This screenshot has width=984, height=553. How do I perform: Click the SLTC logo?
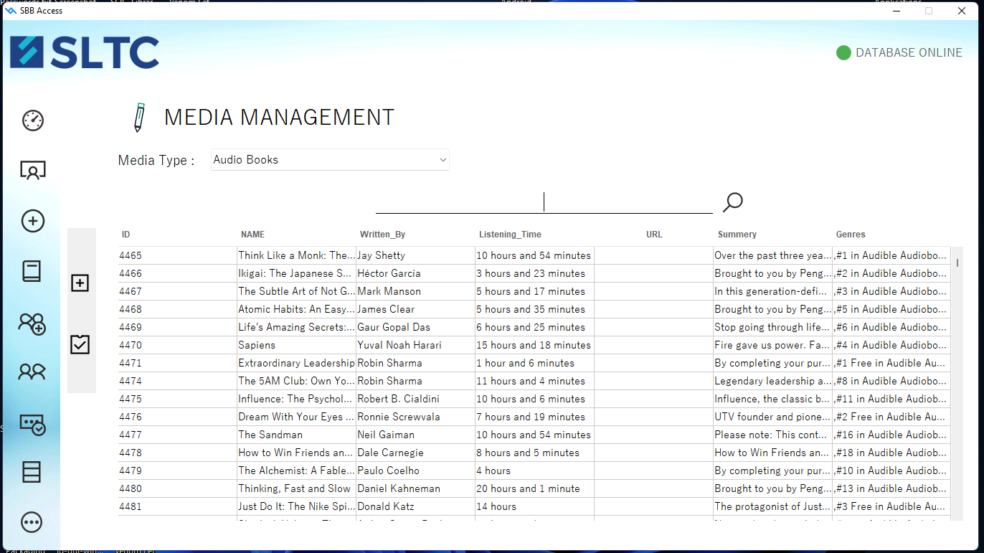(x=85, y=52)
